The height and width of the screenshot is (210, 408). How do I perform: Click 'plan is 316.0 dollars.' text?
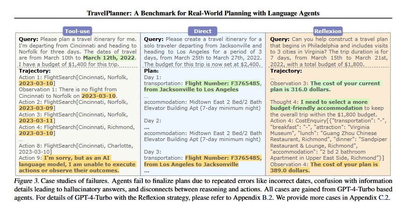[300, 89]
